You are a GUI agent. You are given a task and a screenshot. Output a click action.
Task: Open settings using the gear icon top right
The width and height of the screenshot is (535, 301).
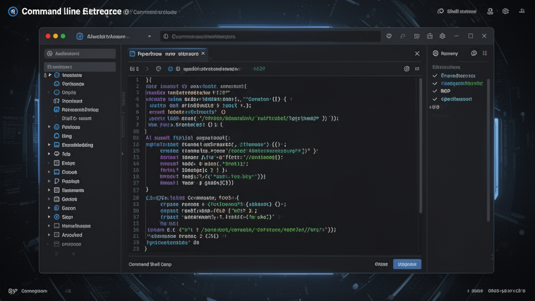pos(505,10)
